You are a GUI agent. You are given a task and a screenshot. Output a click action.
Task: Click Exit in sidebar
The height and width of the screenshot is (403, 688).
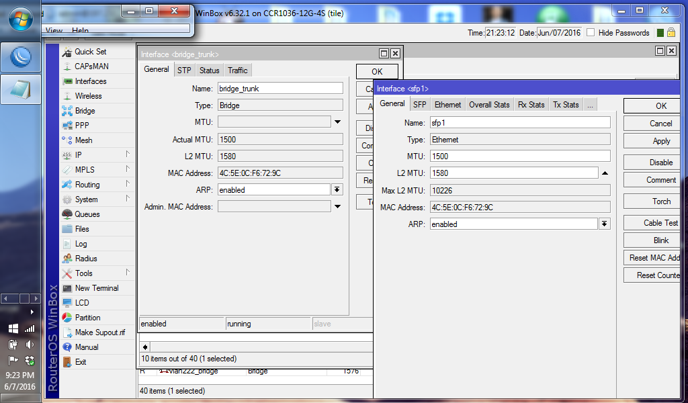[x=97, y=362]
